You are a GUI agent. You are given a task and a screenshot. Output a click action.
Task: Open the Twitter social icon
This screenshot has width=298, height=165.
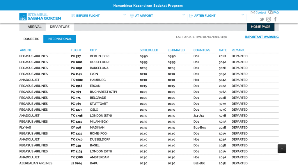pyautogui.click(x=262, y=19)
